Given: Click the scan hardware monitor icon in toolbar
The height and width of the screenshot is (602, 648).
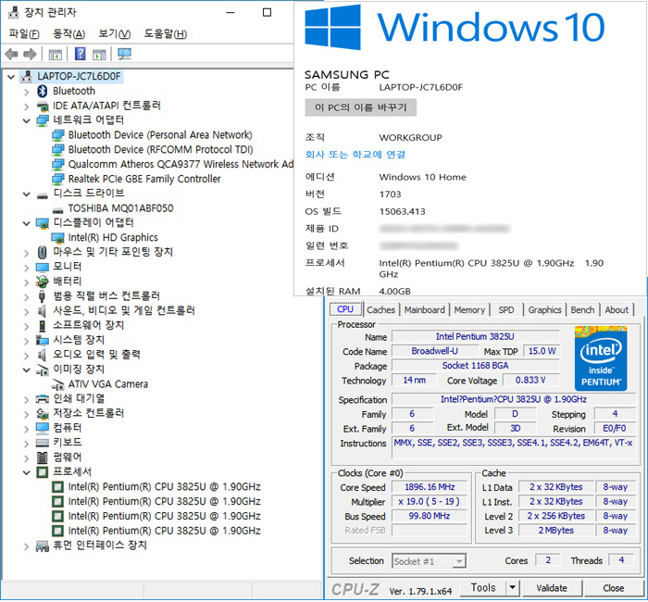Looking at the screenshot, I should (124, 54).
